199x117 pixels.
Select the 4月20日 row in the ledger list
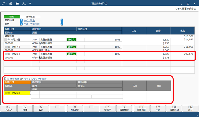pyautogui.click(x=99, y=56)
